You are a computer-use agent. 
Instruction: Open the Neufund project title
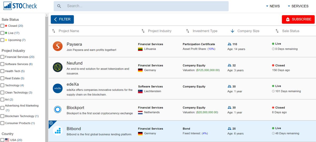75,63
